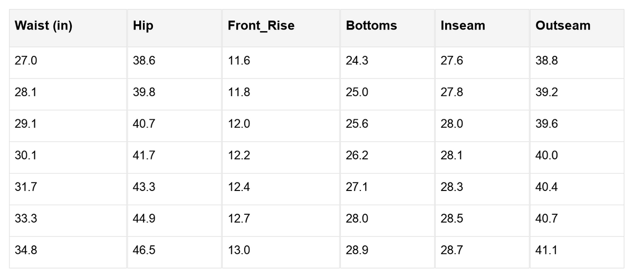
Task: Click the Inseam cell showing 28.3
Action: (482, 189)
